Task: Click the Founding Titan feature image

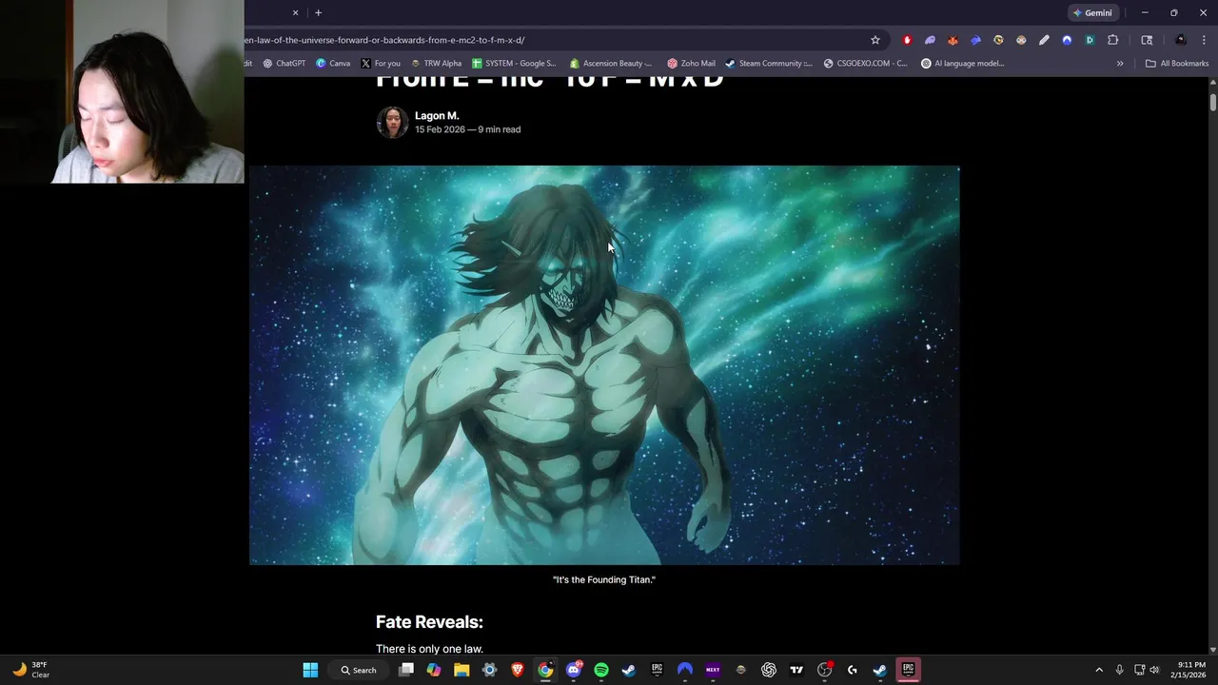Action: pyautogui.click(x=604, y=365)
